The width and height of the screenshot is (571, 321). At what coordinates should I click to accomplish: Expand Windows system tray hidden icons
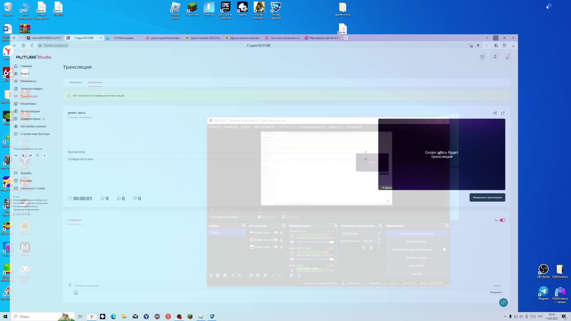[x=505, y=317]
